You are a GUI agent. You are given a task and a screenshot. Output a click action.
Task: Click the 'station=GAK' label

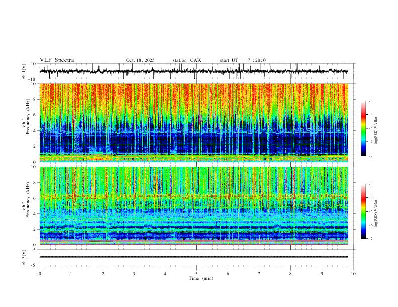pyautogui.click(x=186, y=60)
